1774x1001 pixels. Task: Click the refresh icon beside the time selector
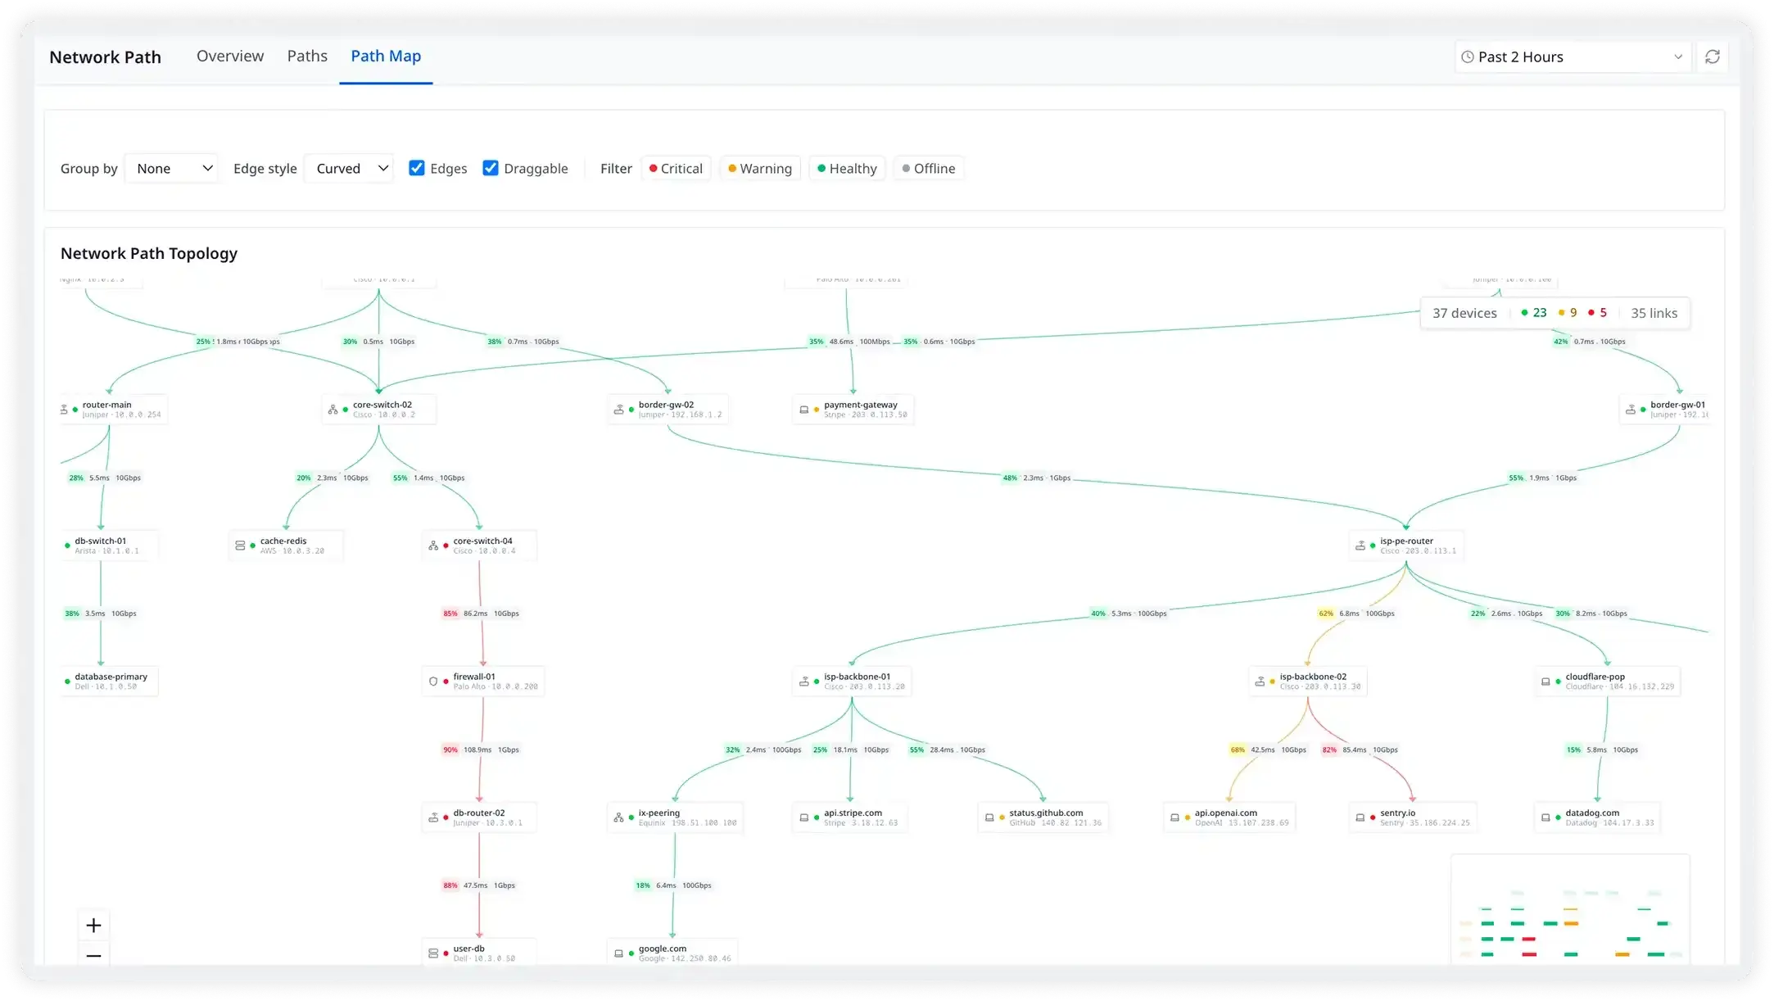point(1713,57)
